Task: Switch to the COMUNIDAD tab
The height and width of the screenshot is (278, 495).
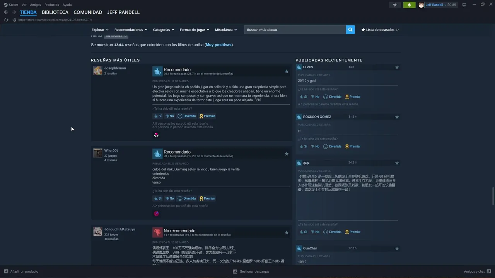Action: point(88,12)
